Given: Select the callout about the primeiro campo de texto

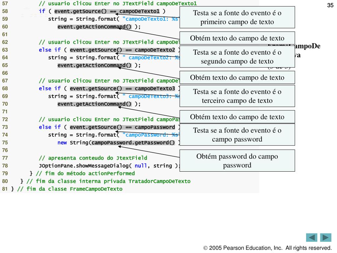Looking at the screenshot, I should coord(237,18).
